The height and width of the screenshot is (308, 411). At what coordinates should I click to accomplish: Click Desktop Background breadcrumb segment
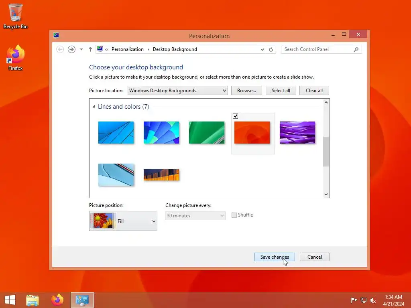(175, 49)
